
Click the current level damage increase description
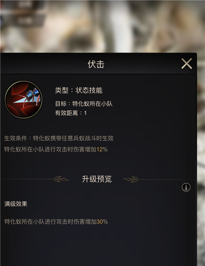point(56,149)
